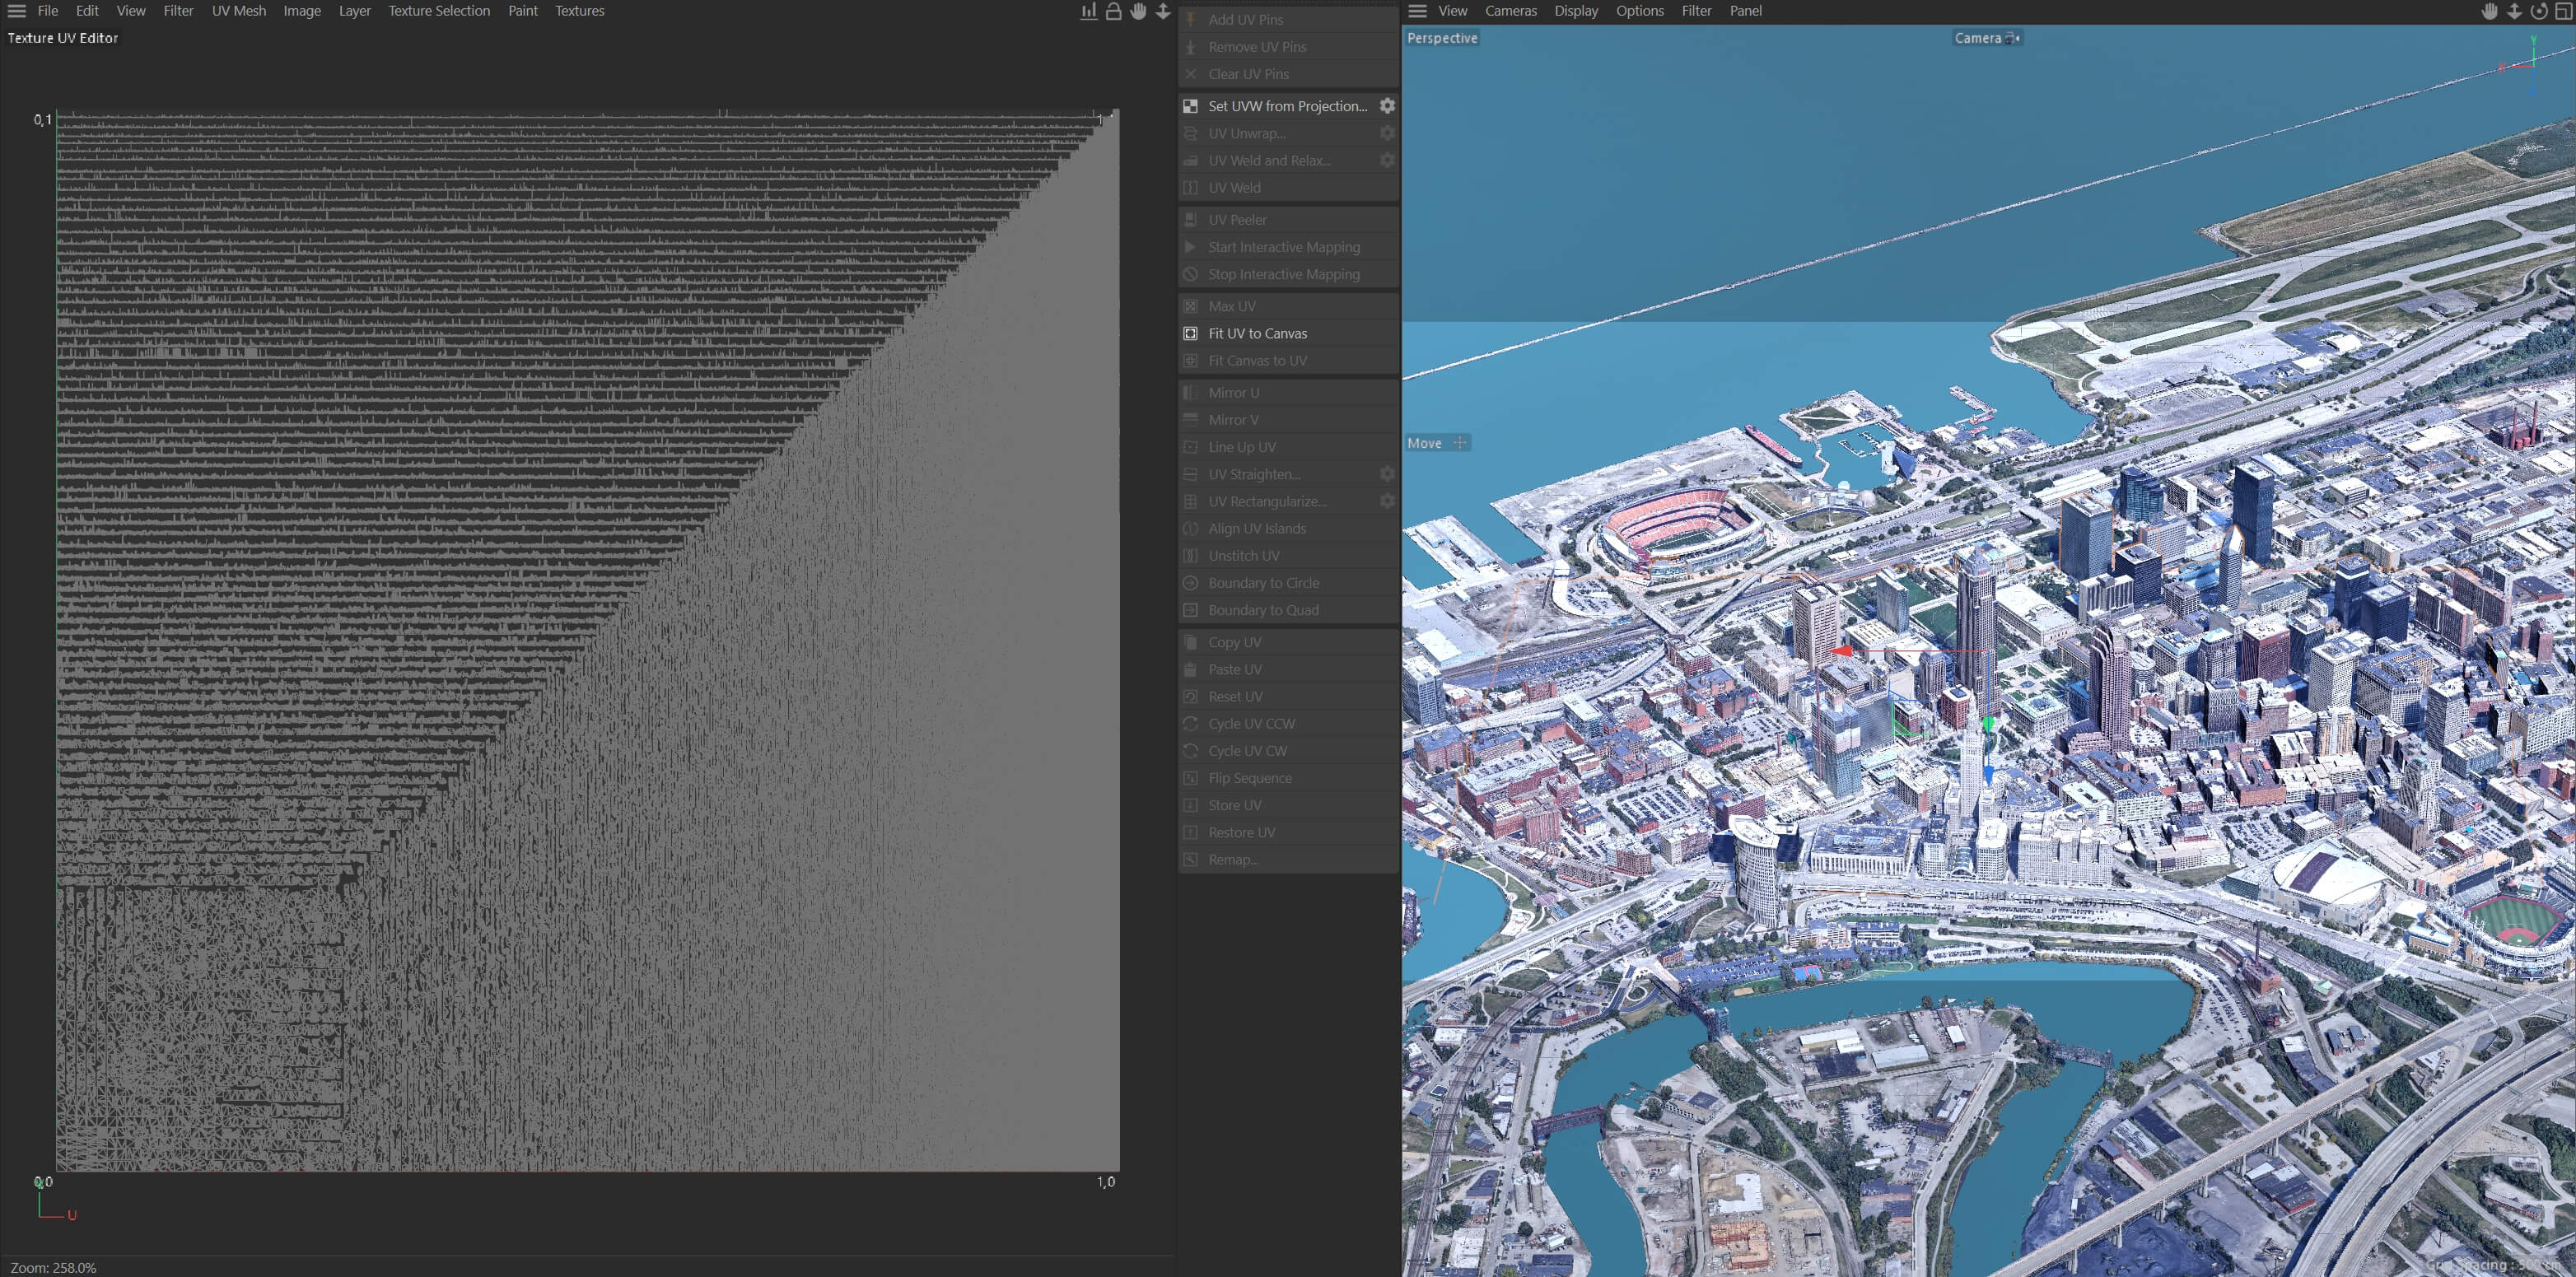2576x1277 pixels.
Task: Open the viewport Filter menu
Action: point(1696,11)
